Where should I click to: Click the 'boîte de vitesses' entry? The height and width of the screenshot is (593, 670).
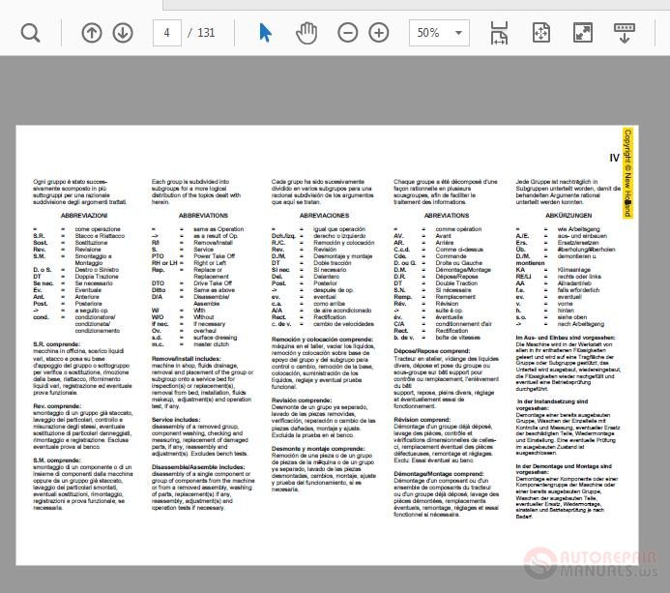pos(457,338)
